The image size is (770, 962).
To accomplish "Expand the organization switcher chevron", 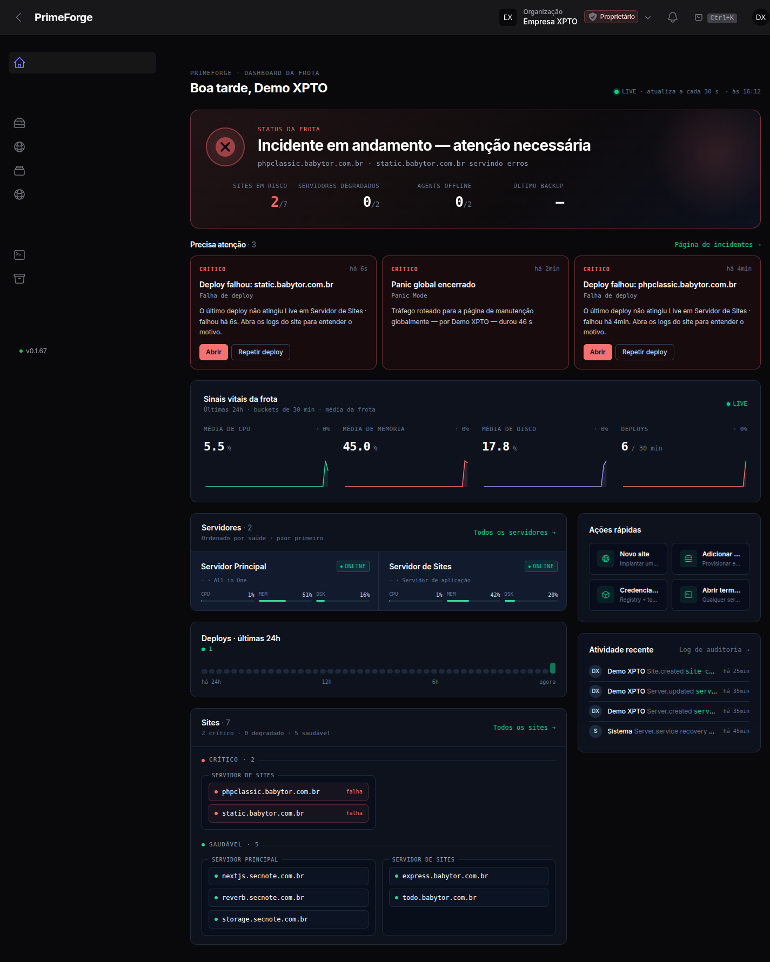I will click(x=648, y=17).
